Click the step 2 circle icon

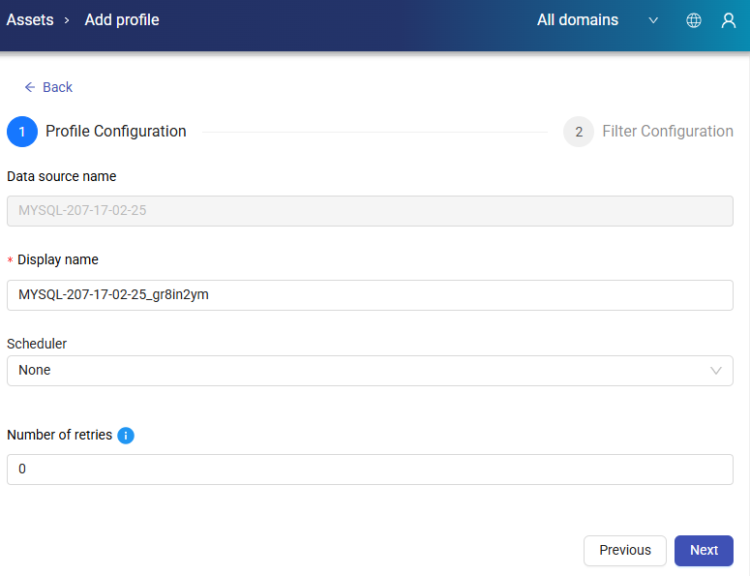(579, 132)
